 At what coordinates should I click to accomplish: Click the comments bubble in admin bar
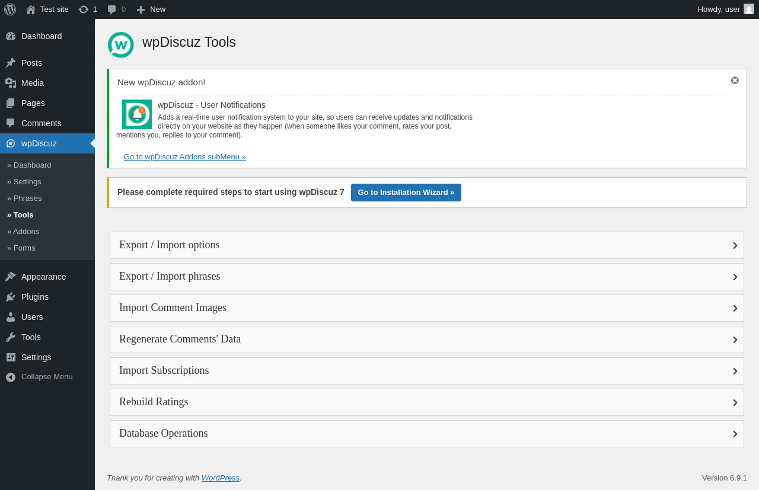[x=112, y=9]
